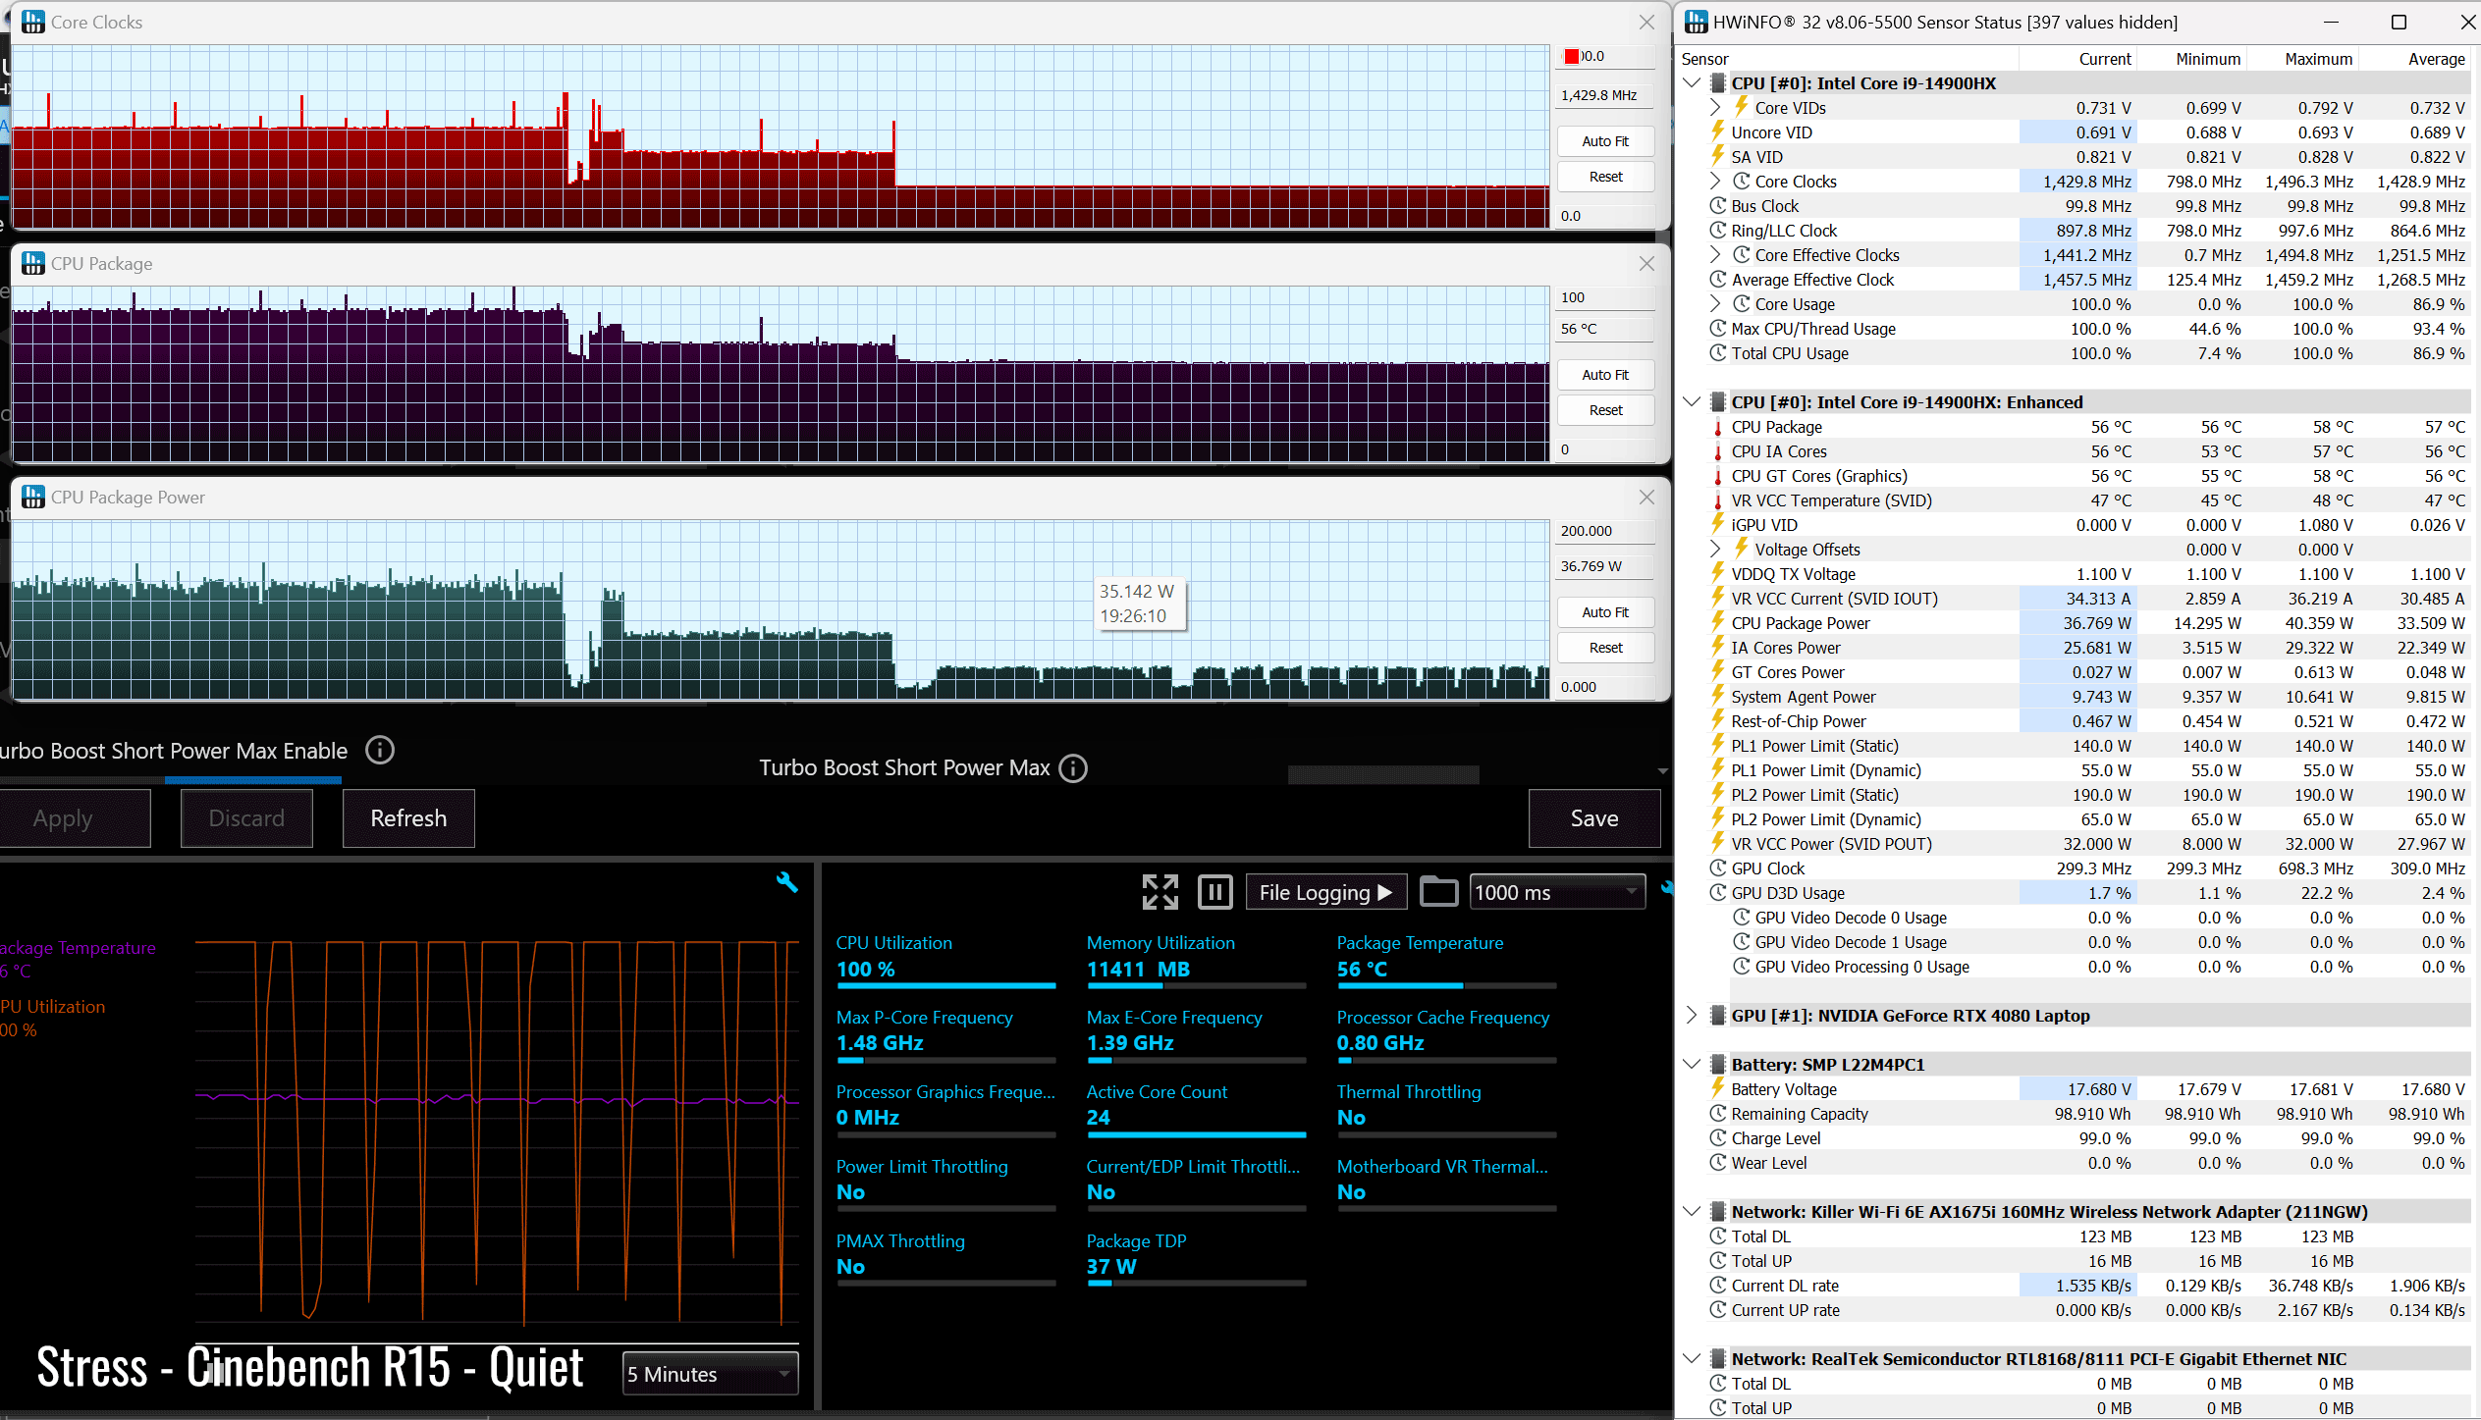Expand the Core Clocks sensor row
The width and height of the screenshot is (2481, 1420).
point(1715,182)
